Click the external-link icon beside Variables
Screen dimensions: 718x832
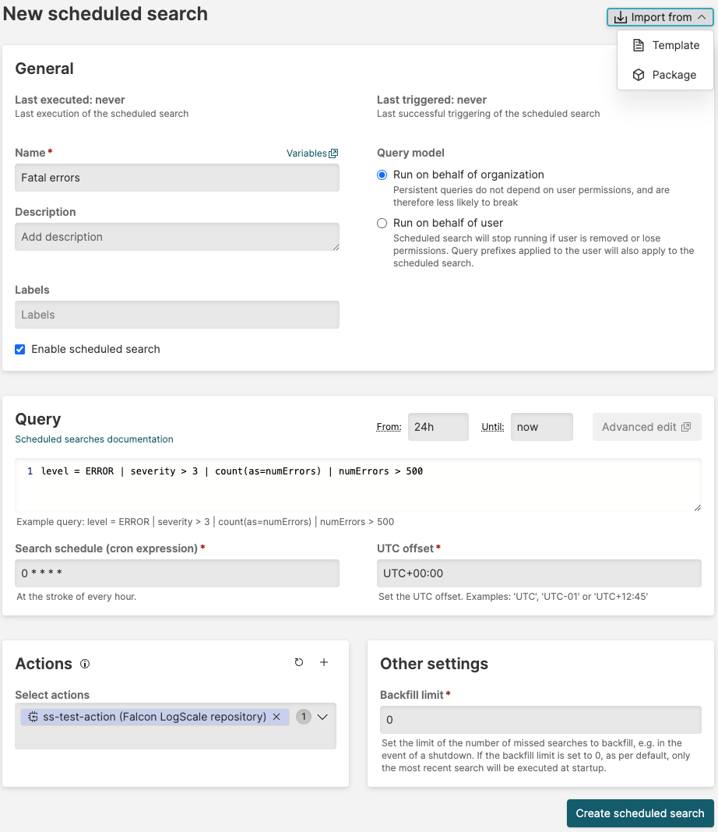tap(333, 153)
